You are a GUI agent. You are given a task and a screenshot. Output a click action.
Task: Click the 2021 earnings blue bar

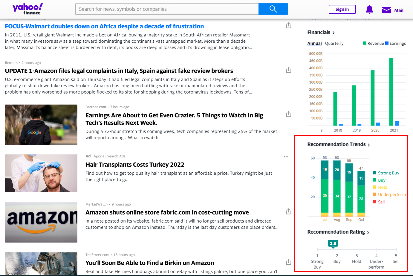397,123
